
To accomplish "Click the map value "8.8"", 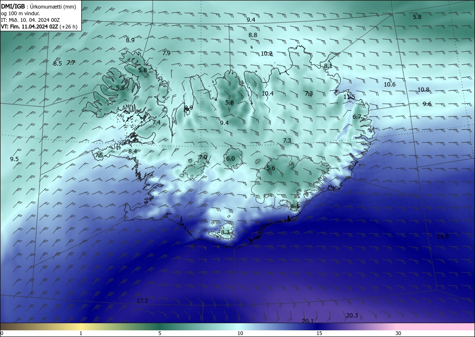I will point(253,35).
